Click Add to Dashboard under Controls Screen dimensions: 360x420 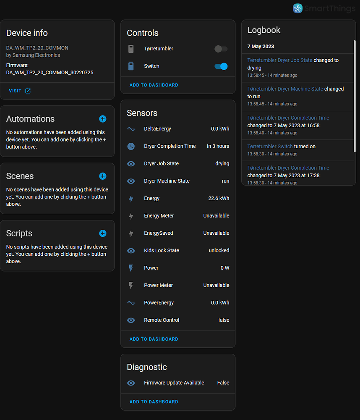tap(154, 85)
